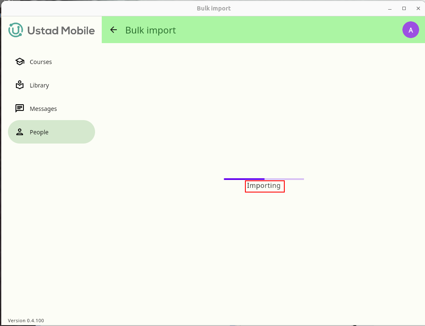Open the account avatar labeled A

[x=411, y=30]
